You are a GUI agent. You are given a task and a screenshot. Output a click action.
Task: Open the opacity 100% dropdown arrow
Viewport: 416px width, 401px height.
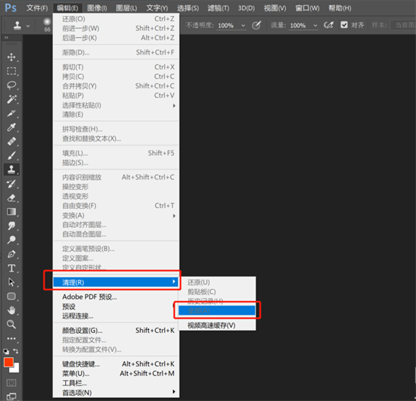click(x=243, y=26)
